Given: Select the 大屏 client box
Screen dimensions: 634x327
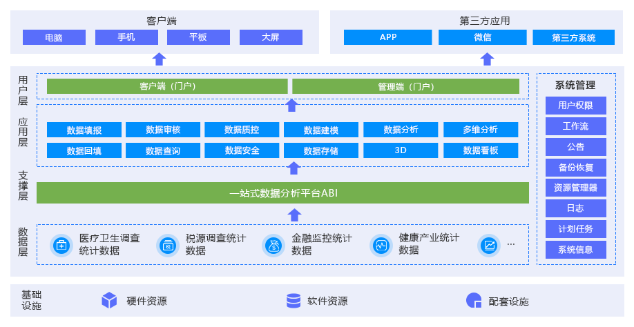Looking at the screenshot, I should tap(271, 37).
